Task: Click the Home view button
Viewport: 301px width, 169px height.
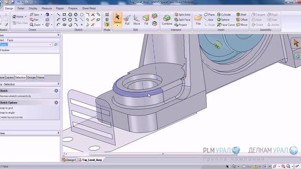Action: (x=18, y=17)
